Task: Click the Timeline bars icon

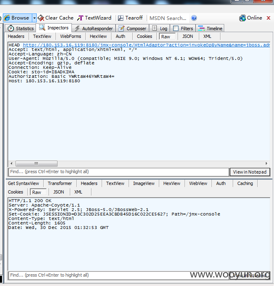Action: (201, 28)
